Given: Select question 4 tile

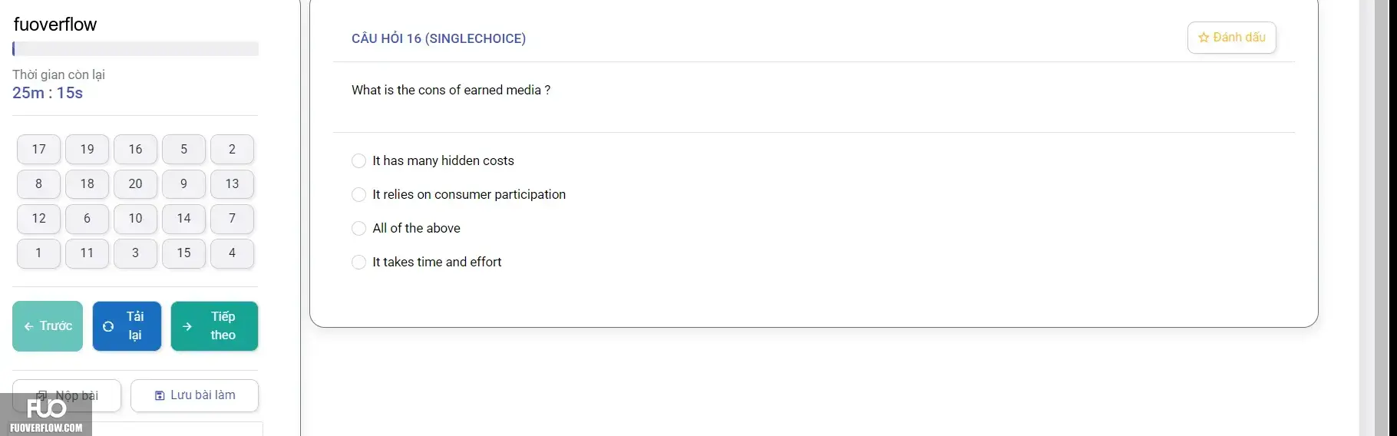Looking at the screenshot, I should tap(232, 253).
